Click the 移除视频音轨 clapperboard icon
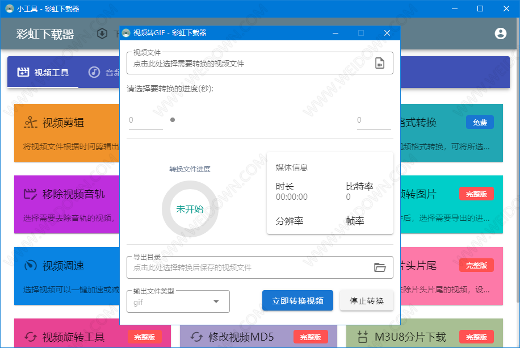 (x=31, y=194)
